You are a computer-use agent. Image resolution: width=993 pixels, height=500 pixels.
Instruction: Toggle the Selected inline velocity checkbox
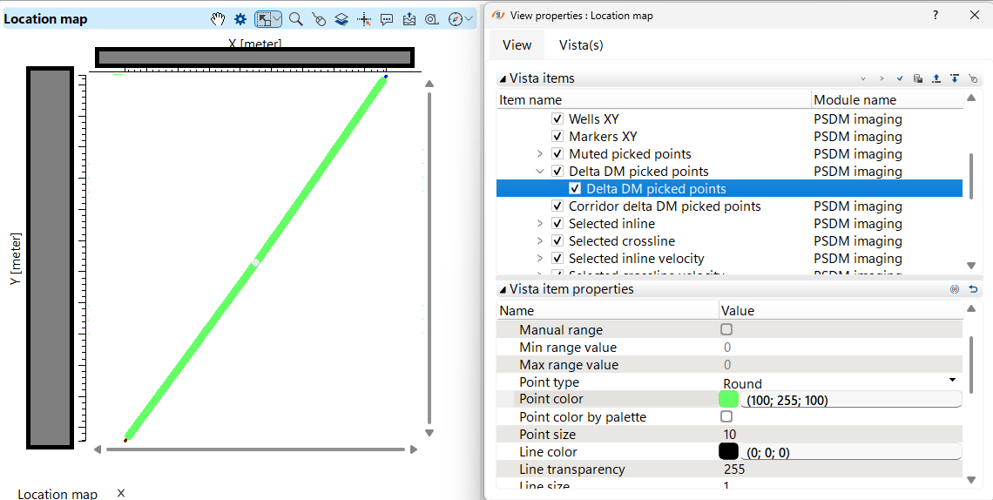pyautogui.click(x=557, y=258)
